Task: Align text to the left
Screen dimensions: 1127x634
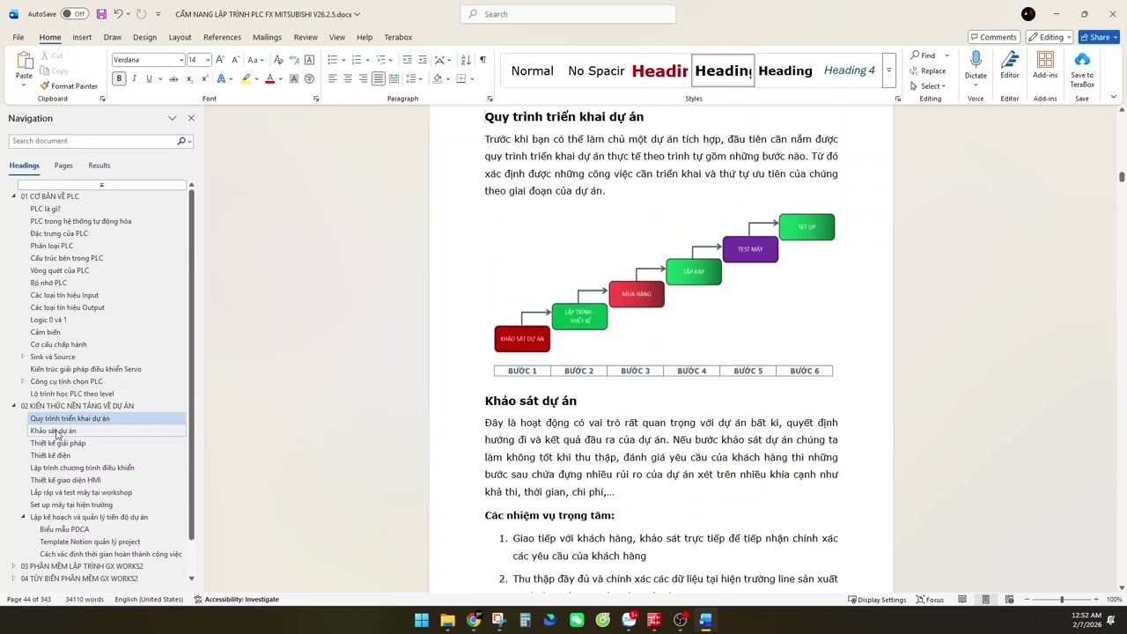Action: coord(333,79)
